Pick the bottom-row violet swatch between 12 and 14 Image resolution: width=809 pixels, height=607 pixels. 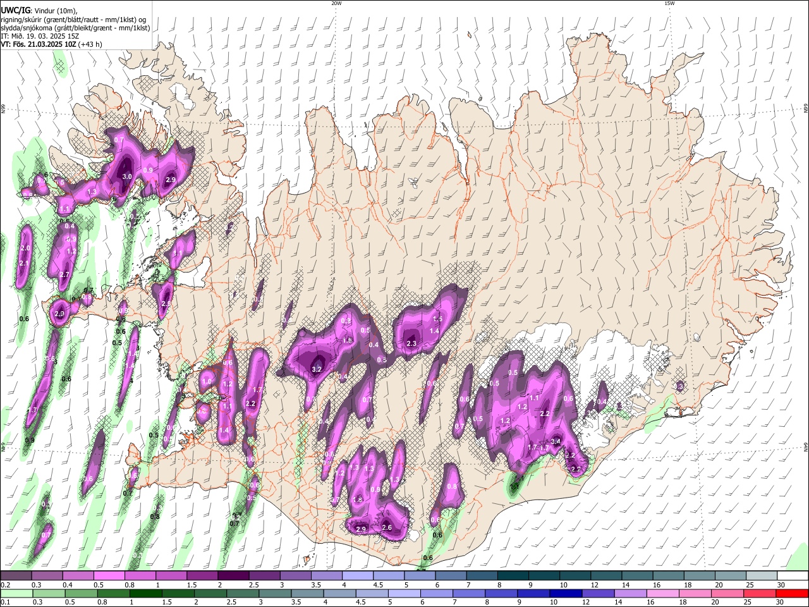tap(598, 593)
